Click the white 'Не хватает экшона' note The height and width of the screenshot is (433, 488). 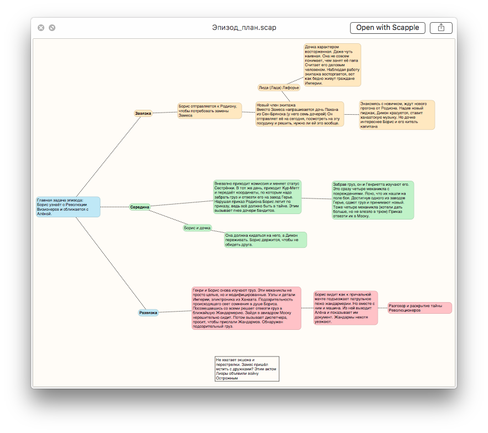point(247,369)
